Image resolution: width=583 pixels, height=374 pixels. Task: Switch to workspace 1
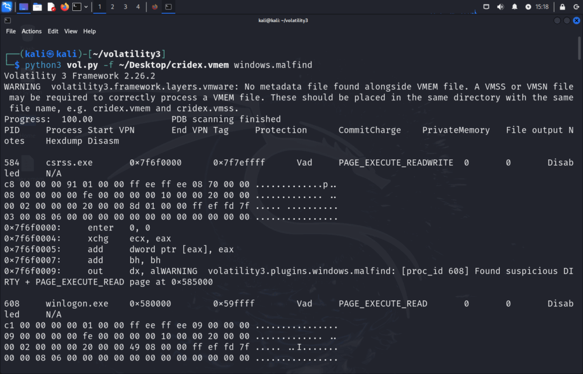(x=99, y=7)
